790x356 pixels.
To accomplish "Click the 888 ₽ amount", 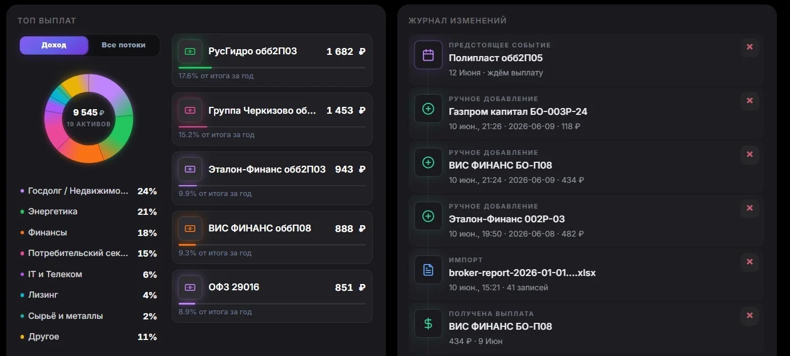I will [350, 229].
